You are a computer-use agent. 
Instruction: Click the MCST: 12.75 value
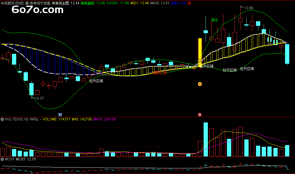26,159
